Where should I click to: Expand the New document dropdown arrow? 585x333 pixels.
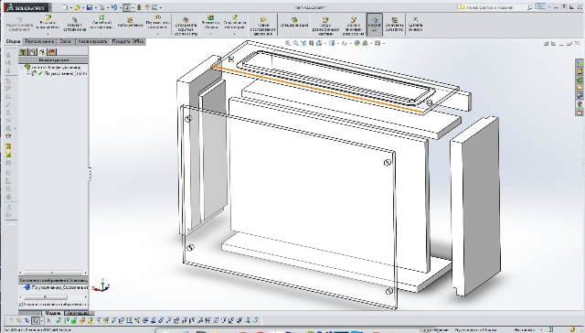click(x=71, y=7)
